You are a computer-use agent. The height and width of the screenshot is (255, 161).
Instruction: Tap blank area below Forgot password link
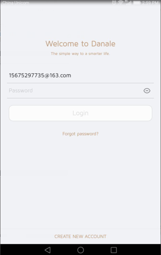point(80,179)
